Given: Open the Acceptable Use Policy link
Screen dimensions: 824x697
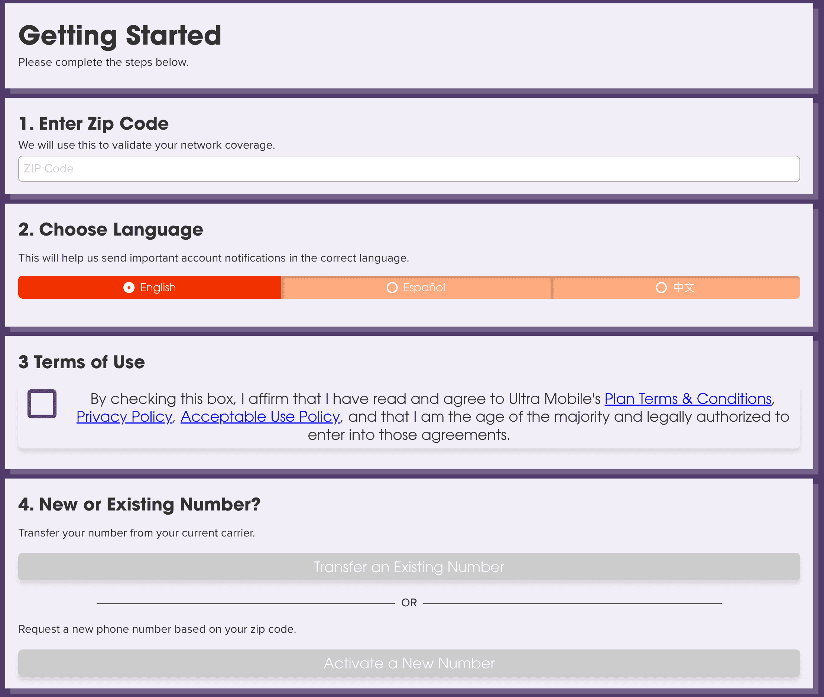Looking at the screenshot, I should [x=260, y=417].
